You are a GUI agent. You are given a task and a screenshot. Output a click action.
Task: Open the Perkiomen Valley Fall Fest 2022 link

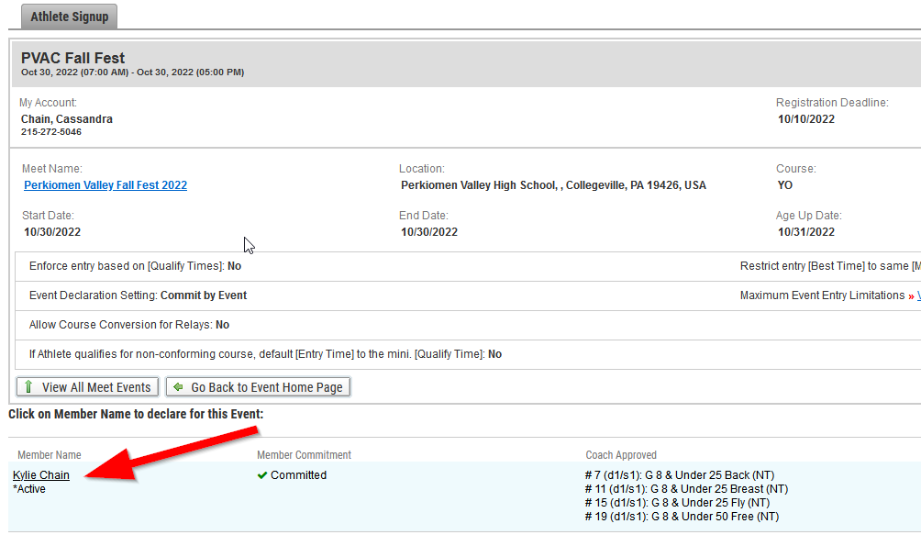pos(105,185)
